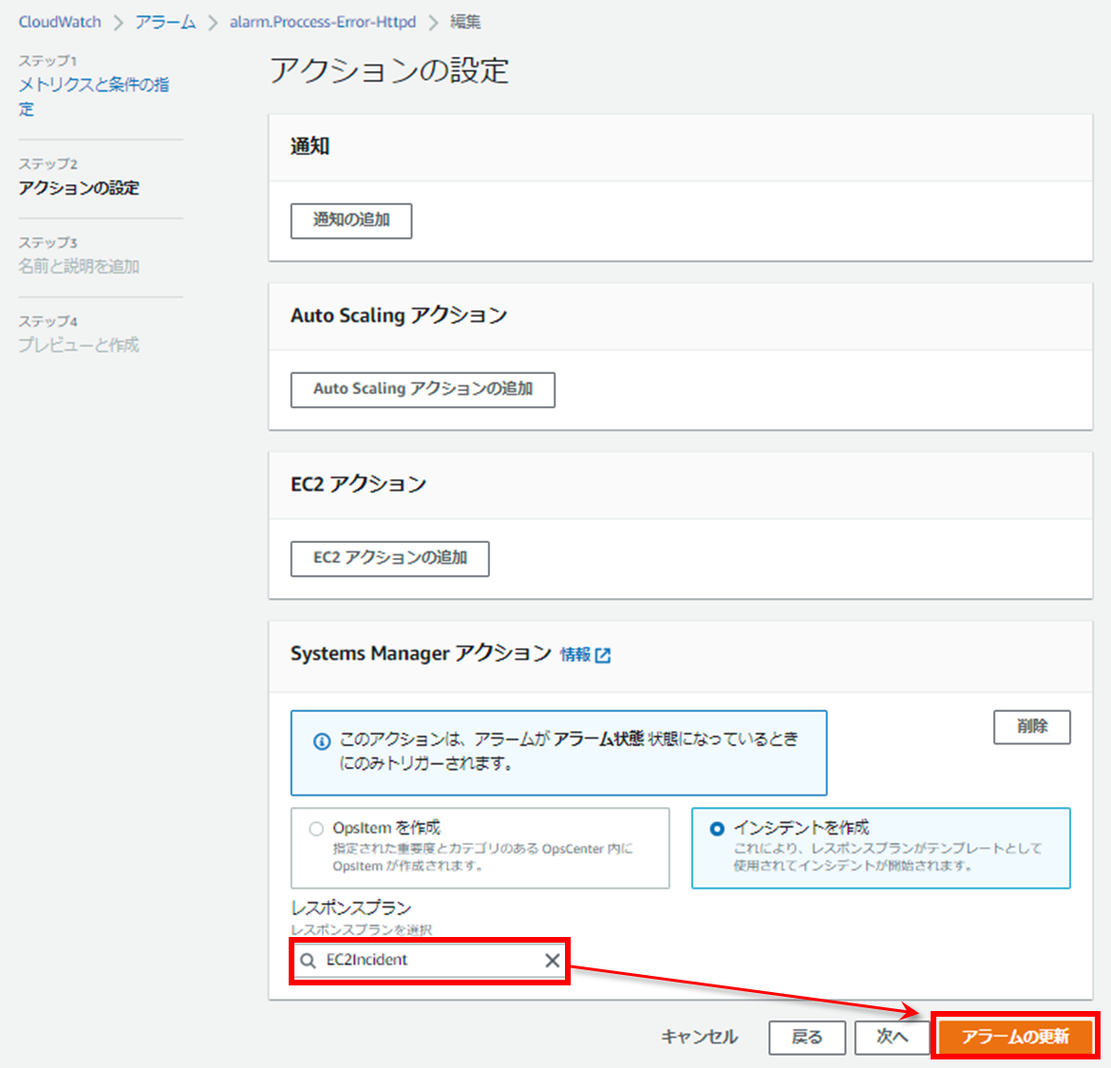
Task: Open the CloudWatch breadcrumb link
Action: pyautogui.click(x=60, y=22)
